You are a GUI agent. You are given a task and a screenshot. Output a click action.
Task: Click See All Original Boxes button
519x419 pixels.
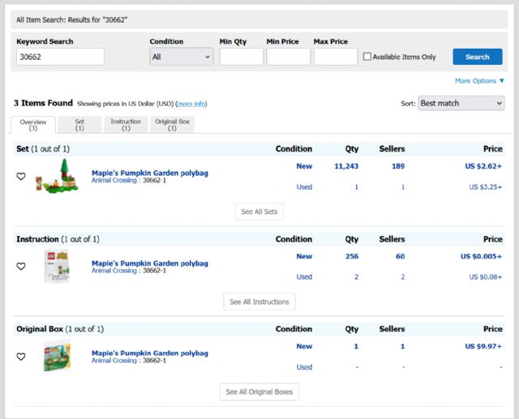click(x=259, y=392)
